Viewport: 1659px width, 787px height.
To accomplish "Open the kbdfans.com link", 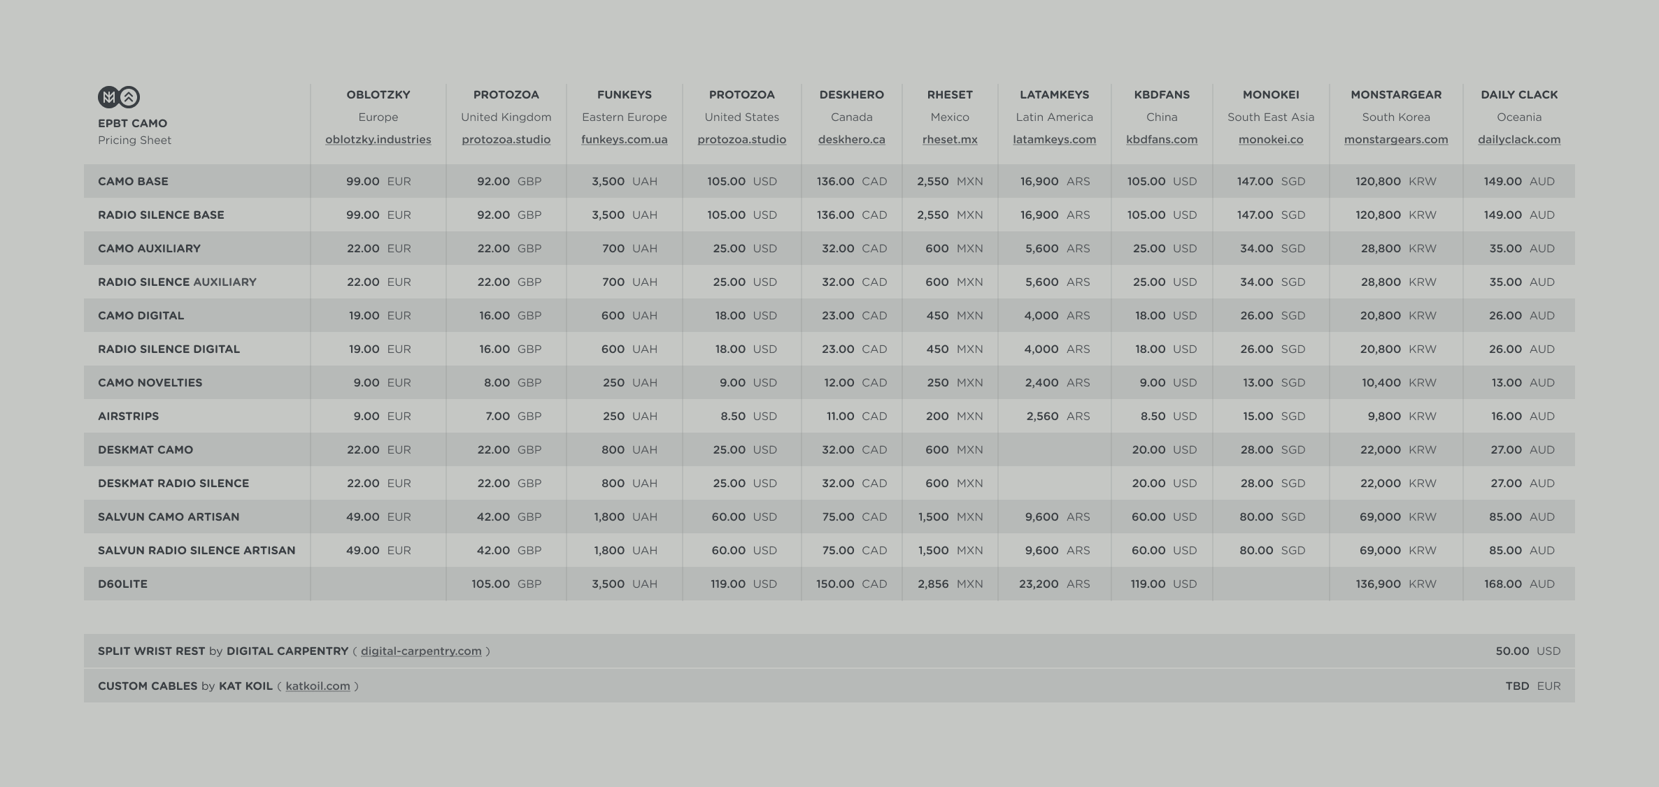I will [1161, 140].
